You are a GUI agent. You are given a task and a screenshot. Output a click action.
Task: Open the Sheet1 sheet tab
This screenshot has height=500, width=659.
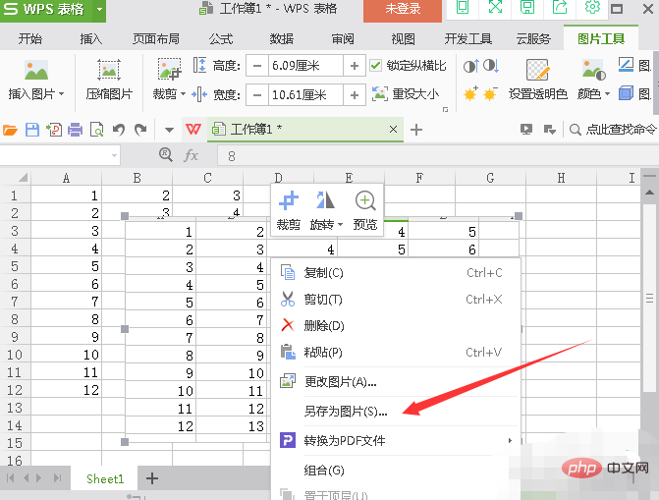pyautogui.click(x=105, y=478)
